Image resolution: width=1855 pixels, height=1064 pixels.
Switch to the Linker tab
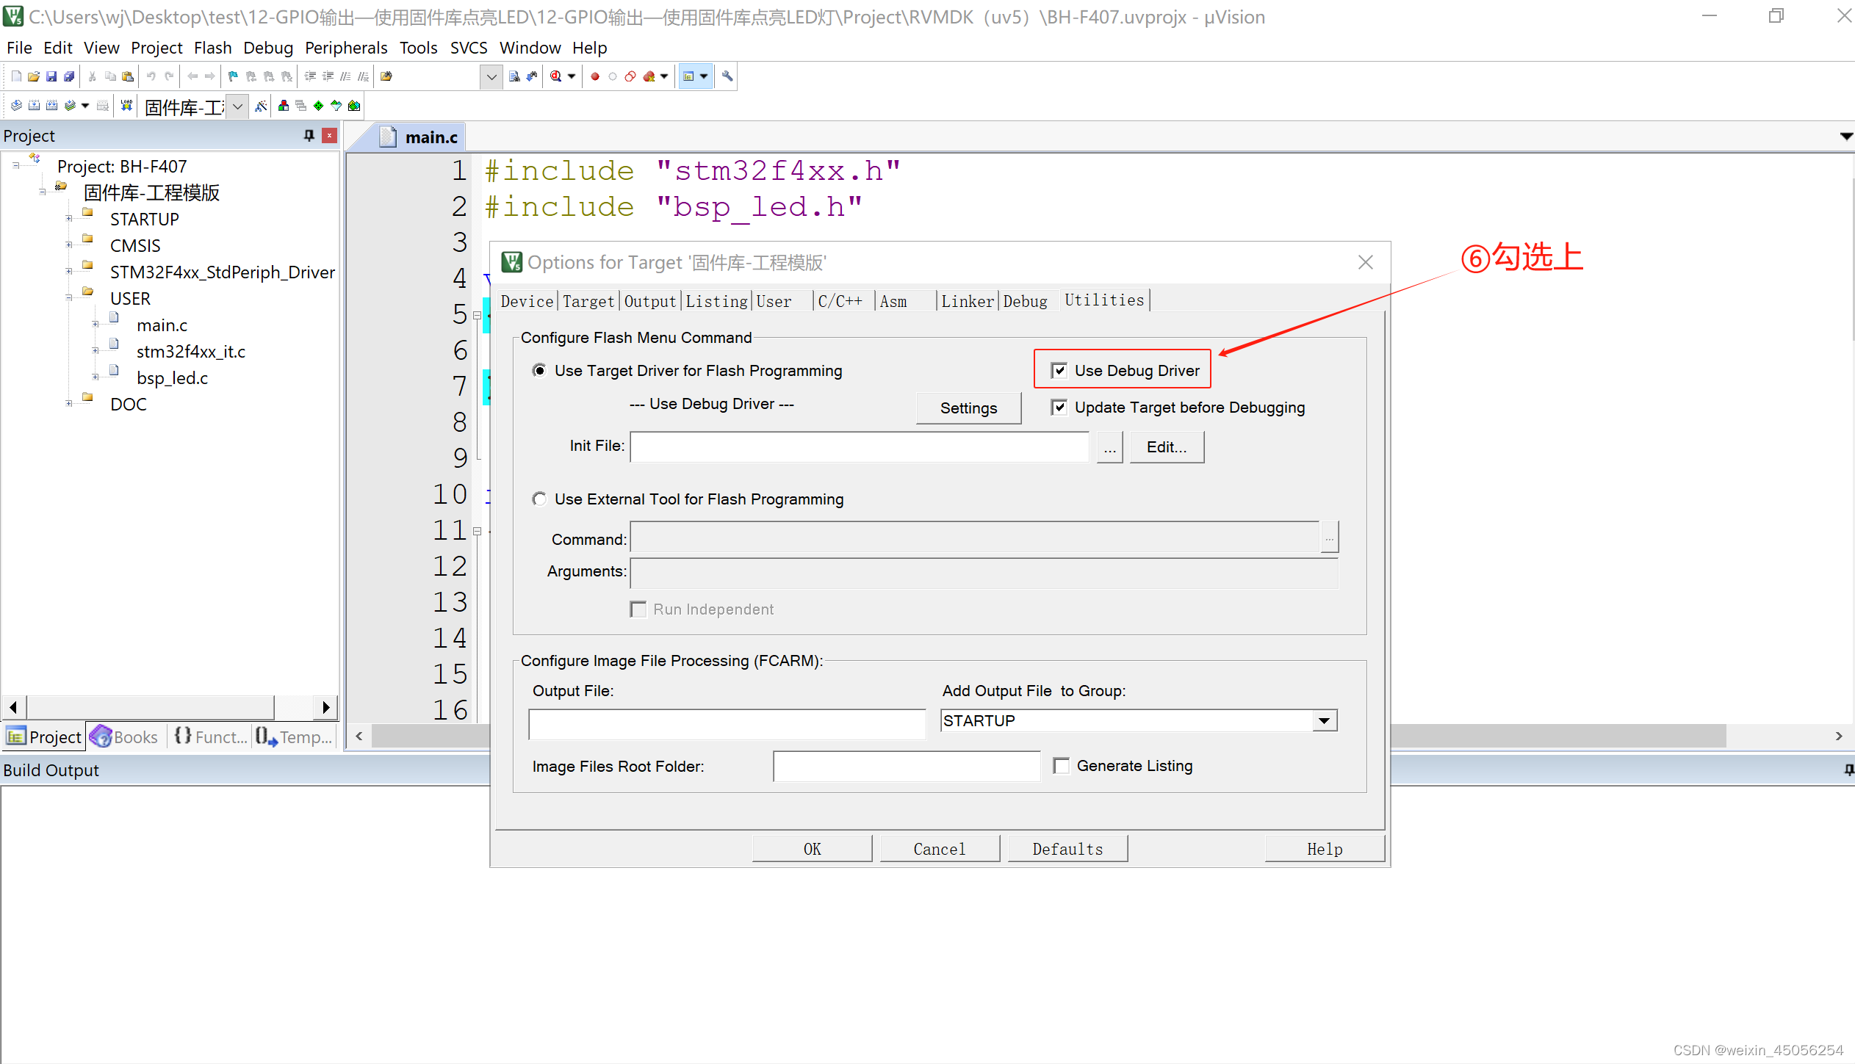968,301
